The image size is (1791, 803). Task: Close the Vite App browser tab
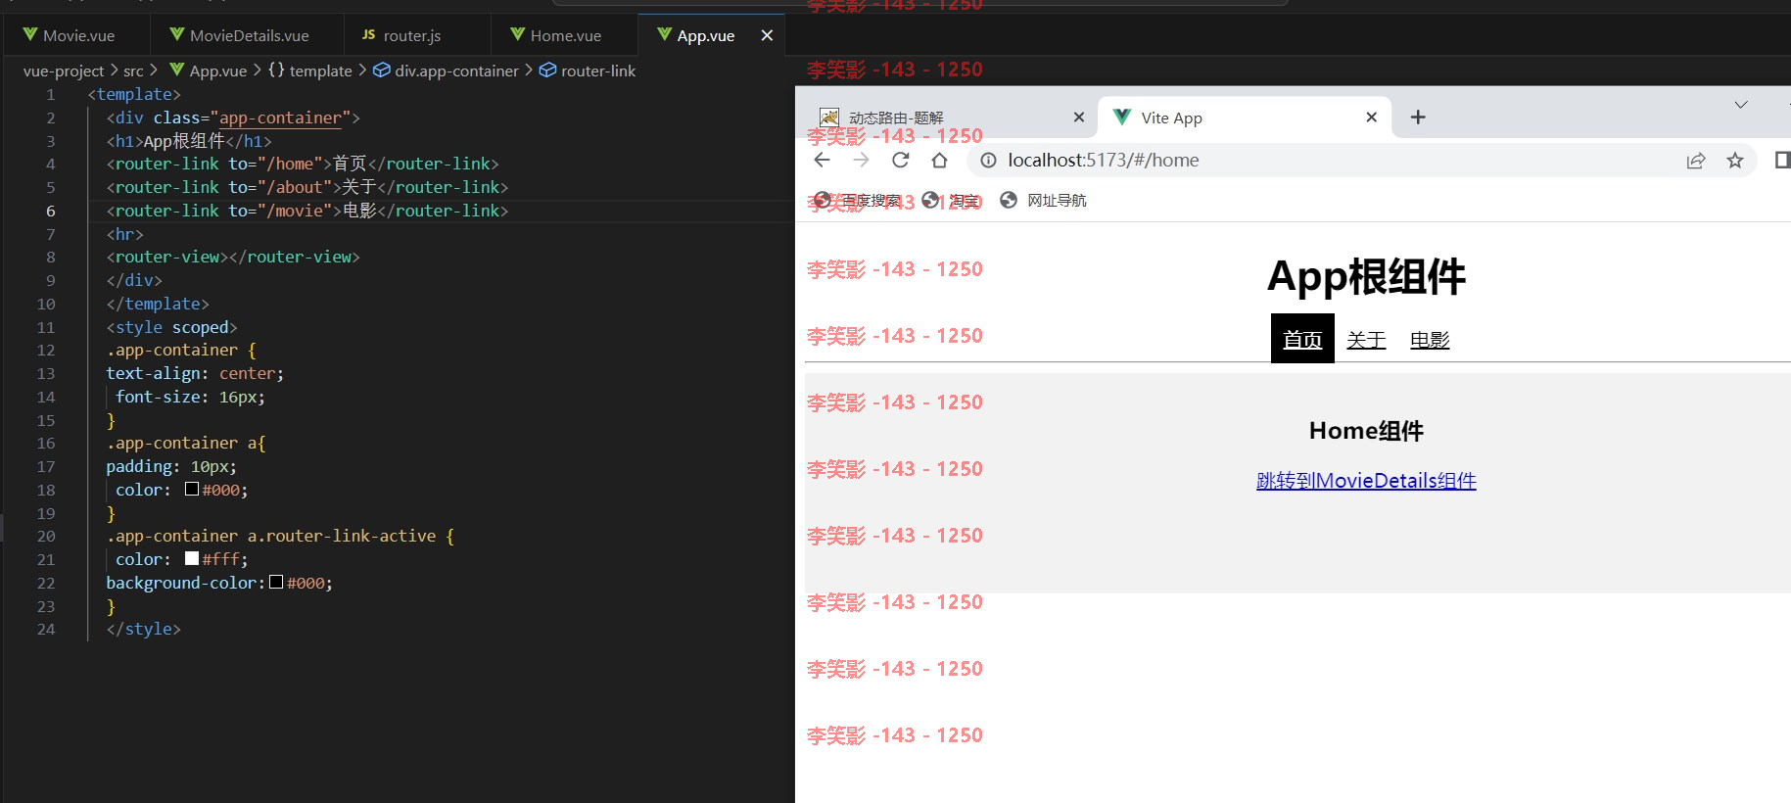click(x=1371, y=118)
